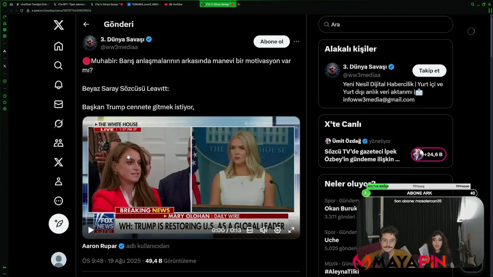
Task: Open video settings gear
Action: [277, 230]
